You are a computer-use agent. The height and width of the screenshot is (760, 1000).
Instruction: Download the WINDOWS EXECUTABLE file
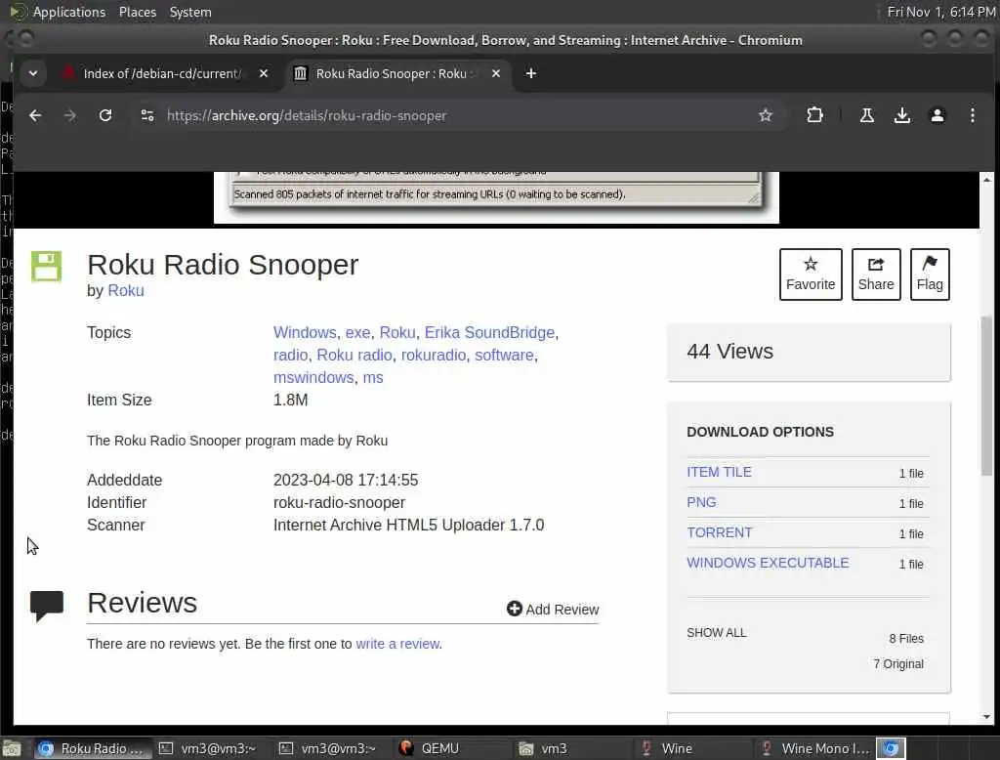point(768,563)
